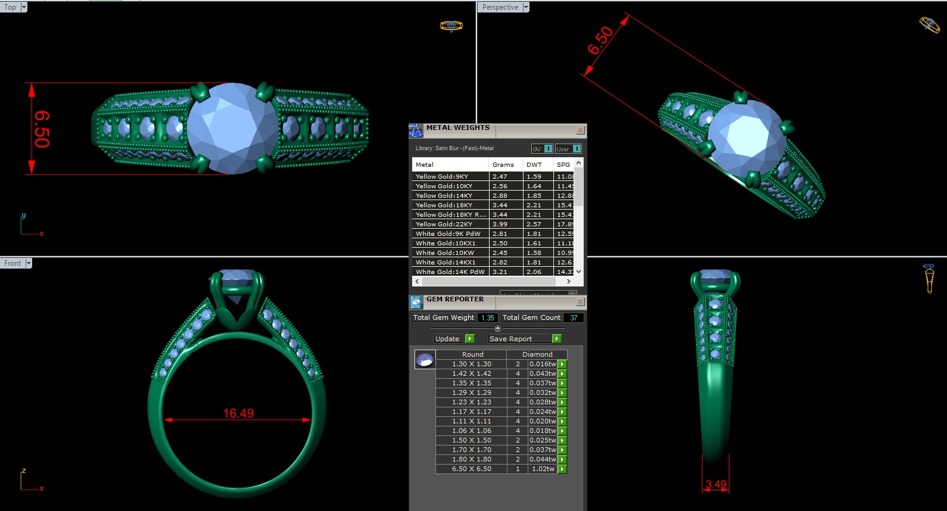Click green arrow for 1.50 X 1.50 gems
Image resolution: width=947 pixels, height=511 pixels.
[x=562, y=440]
